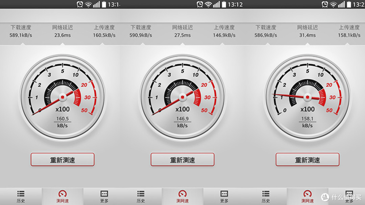Tap the alarm clock icon in right status bar
The height and width of the screenshot is (205, 365).
click(x=325, y=4)
